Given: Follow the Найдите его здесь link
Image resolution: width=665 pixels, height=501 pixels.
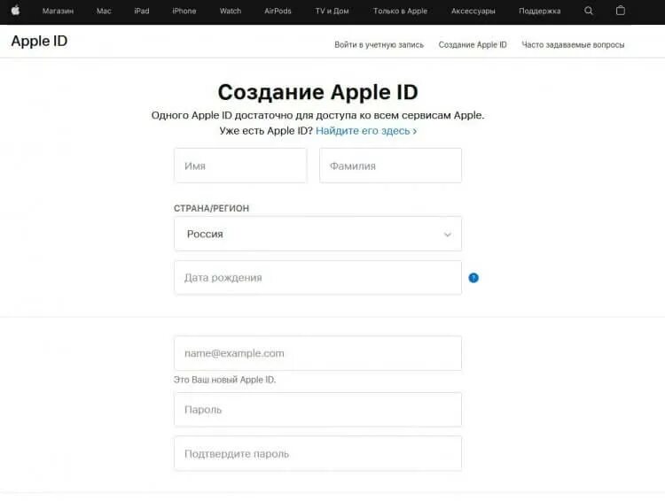Looking at the screenshot, I should 366,131.
